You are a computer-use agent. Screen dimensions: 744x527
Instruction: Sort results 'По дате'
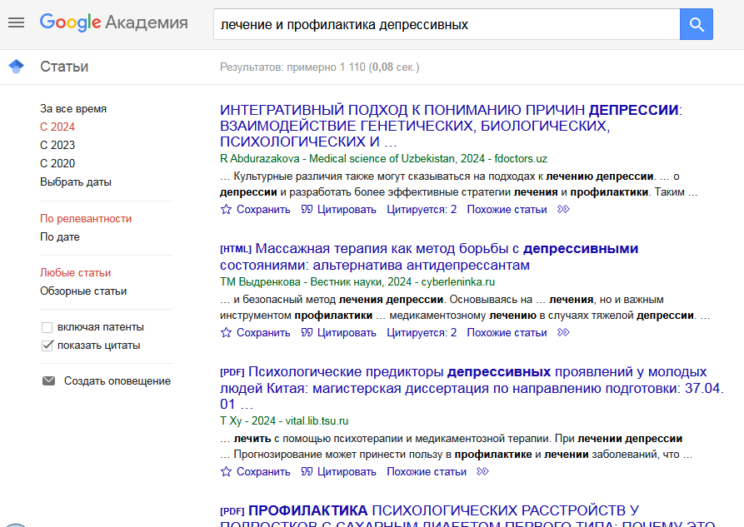60,237
